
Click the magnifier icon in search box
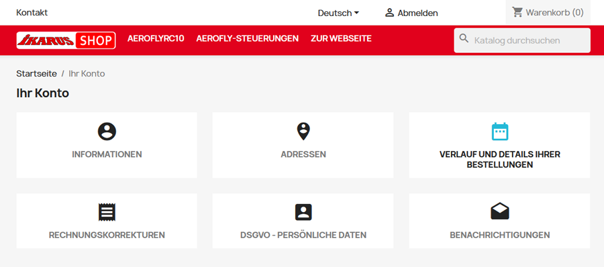tap(464, 38)
